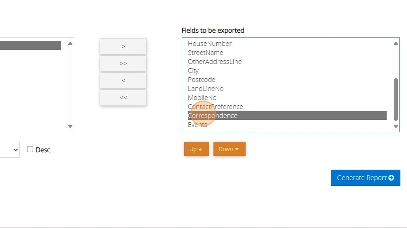Move selected field Down
Screen dimensions: 407x228
point(229,149)
